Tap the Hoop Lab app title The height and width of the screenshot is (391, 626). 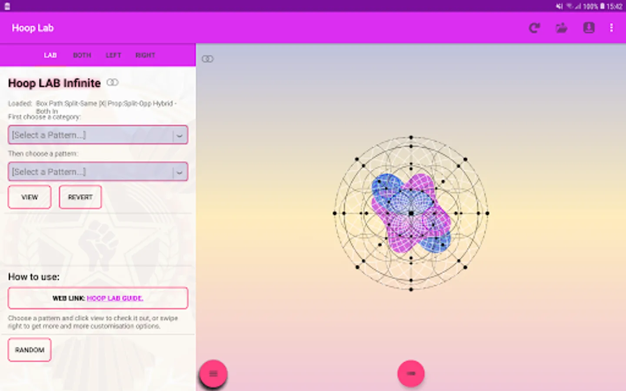[33, 28]
